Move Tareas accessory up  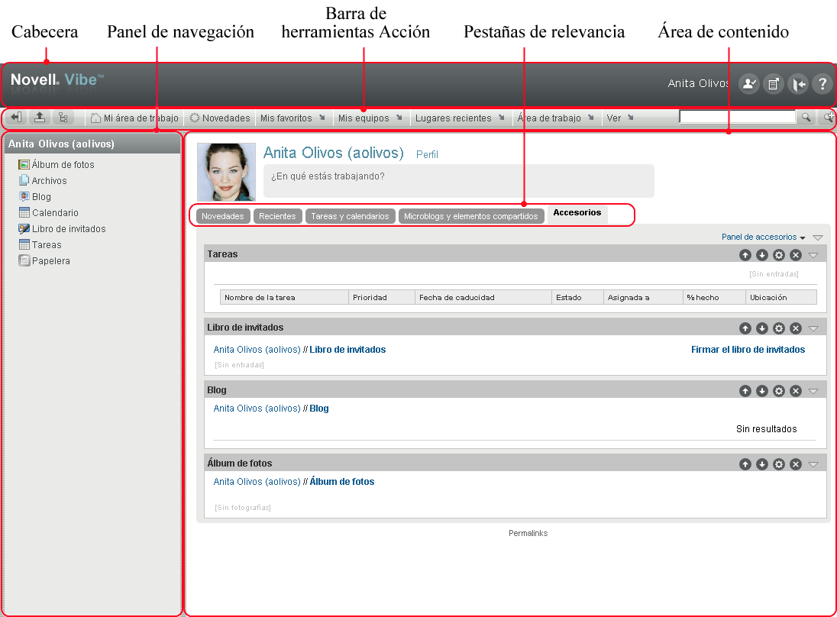pyautogui.click(x=745, y=255)
